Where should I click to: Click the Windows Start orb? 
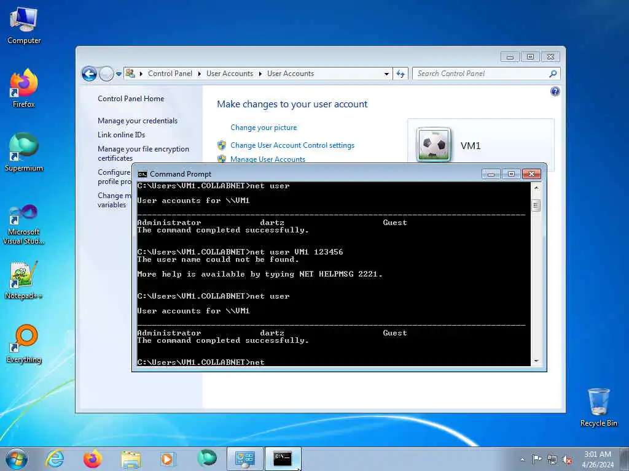[17, 459]
